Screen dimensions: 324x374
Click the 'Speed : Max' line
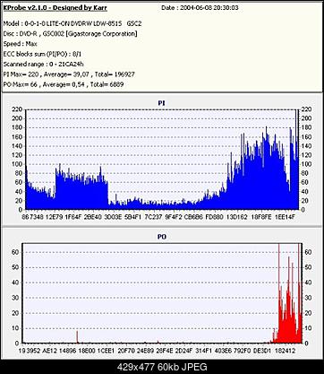point(21,44)
